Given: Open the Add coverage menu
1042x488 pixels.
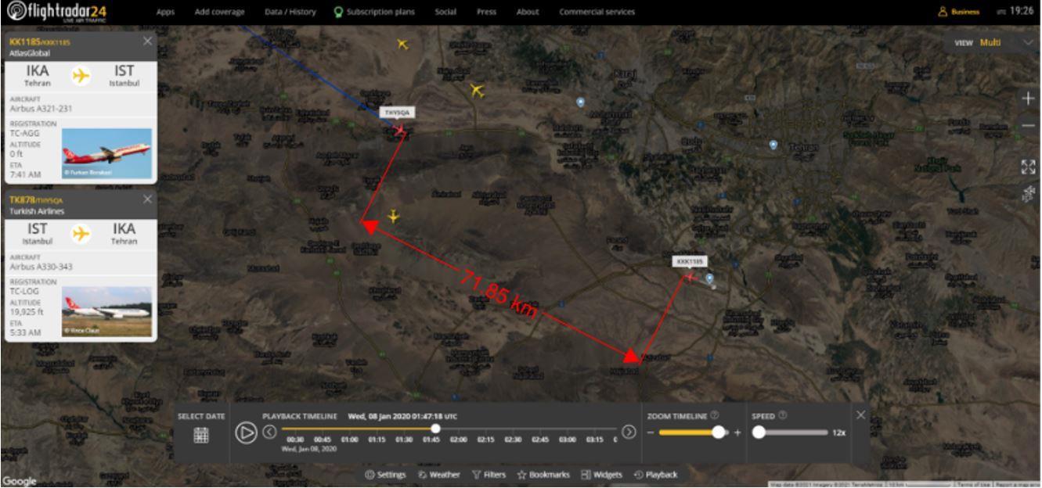Looking at the screenshot, I should point(219,12).
